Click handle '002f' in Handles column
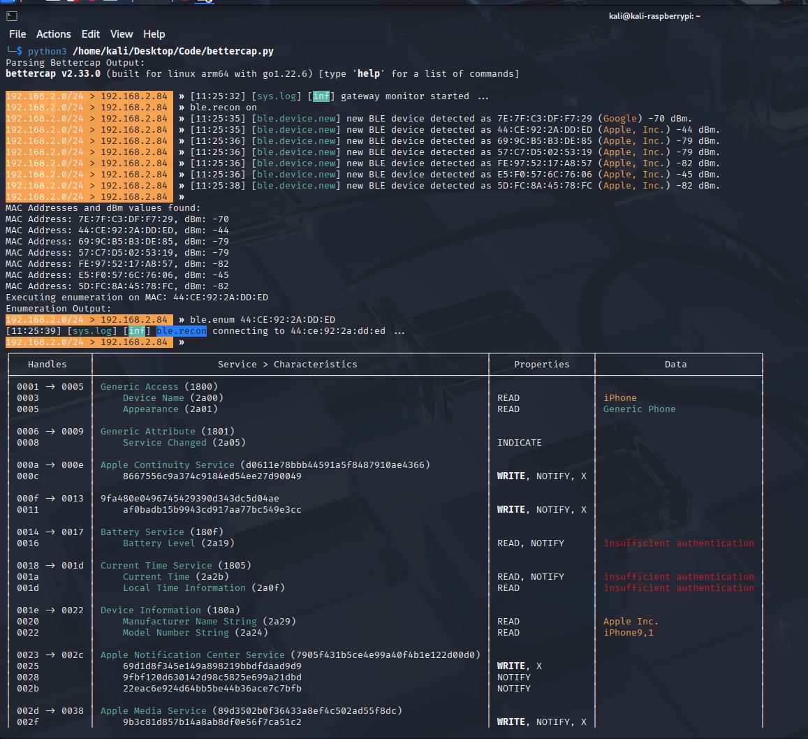 tap(28, 722)
